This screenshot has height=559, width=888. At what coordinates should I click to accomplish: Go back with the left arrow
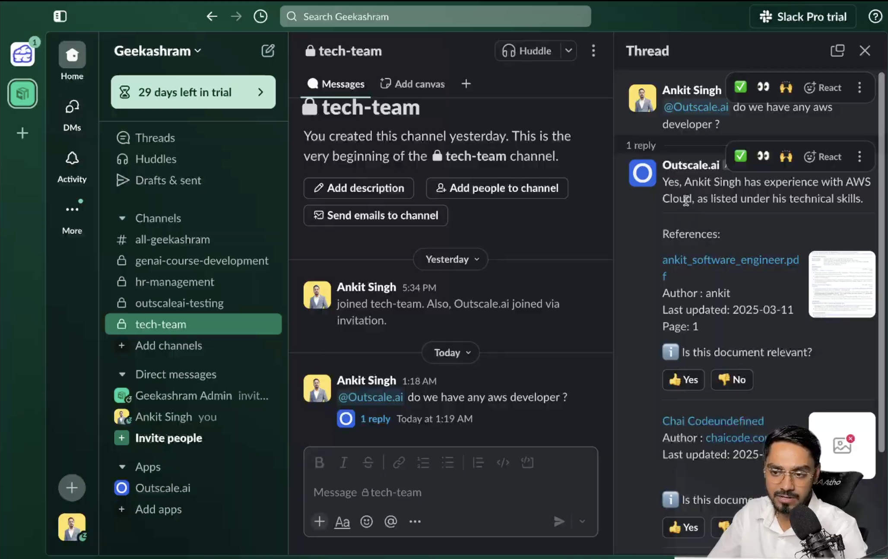[x=212, y=16]
